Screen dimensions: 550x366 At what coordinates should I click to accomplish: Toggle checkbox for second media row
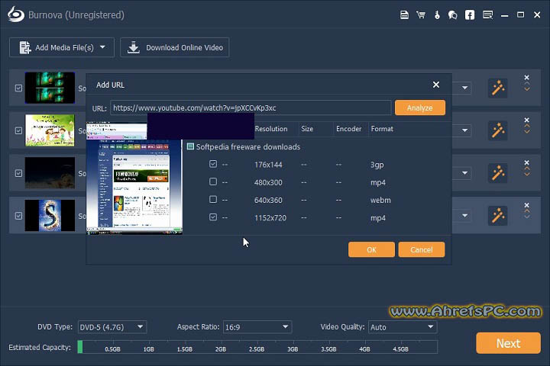[19, 130]
